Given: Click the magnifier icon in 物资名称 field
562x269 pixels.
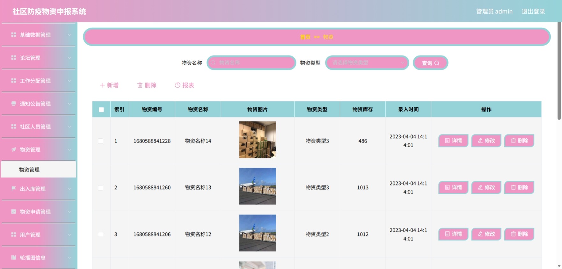Looking at the screenshot, I should (213, 62).
